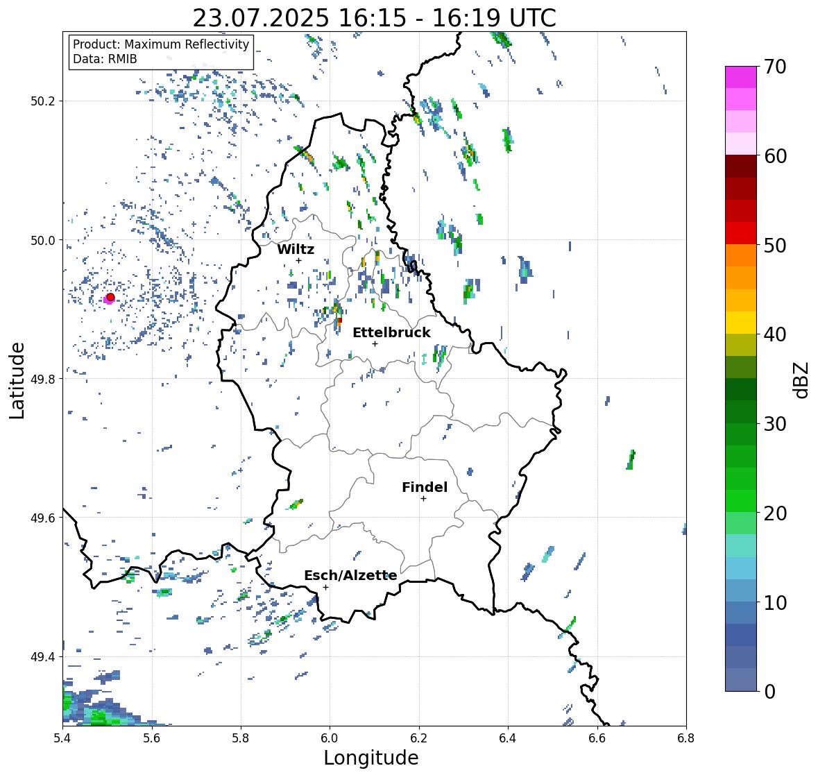The image size is (818, 775).
Task: Click the 10 tick on the colorbar
Action: [x=775, y=602]
